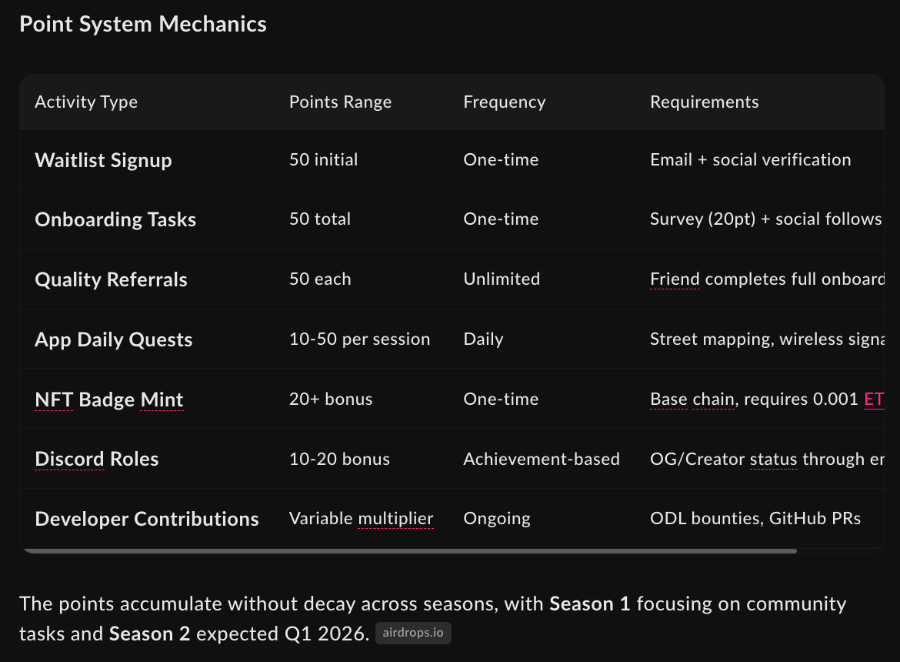Click the Frequency column header

504,102
